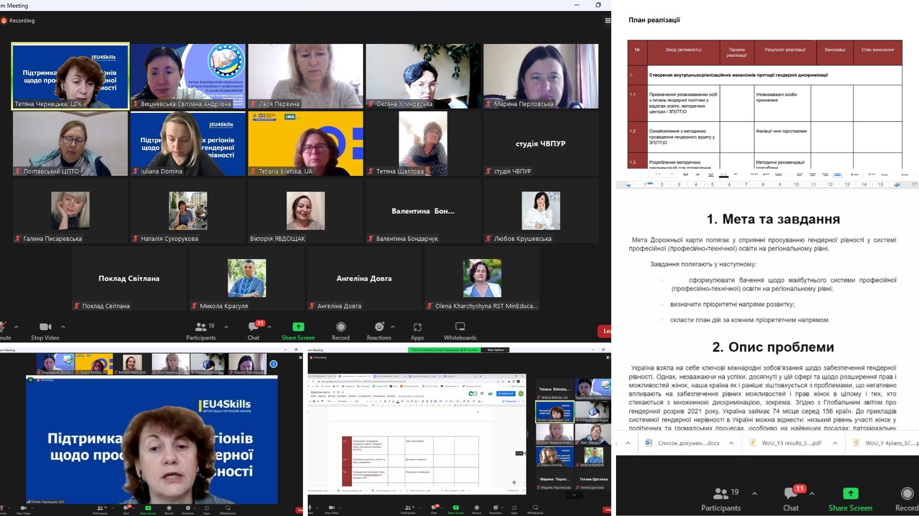Stop Video in the main gallery Zoom window

45,331
